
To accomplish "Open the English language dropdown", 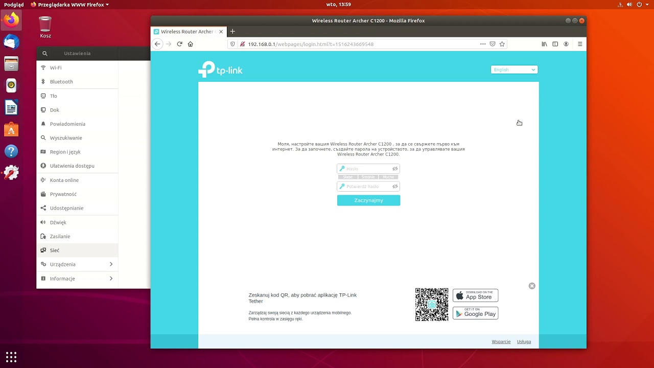I will tap(514, 70).
